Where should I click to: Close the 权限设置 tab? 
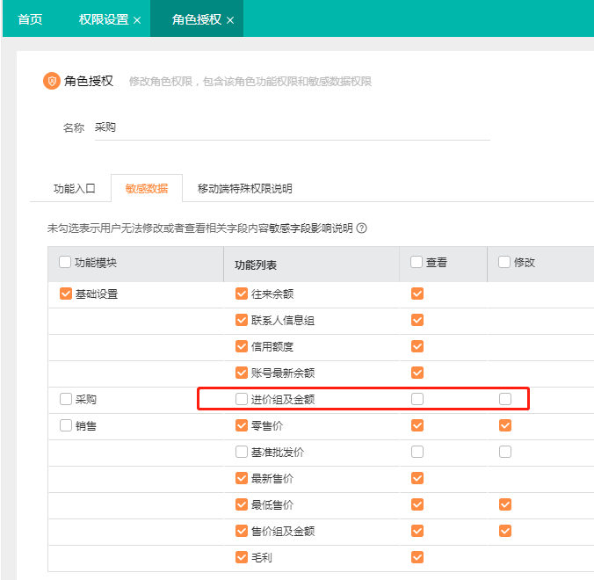pyautogui.click(x=137, y=19)
